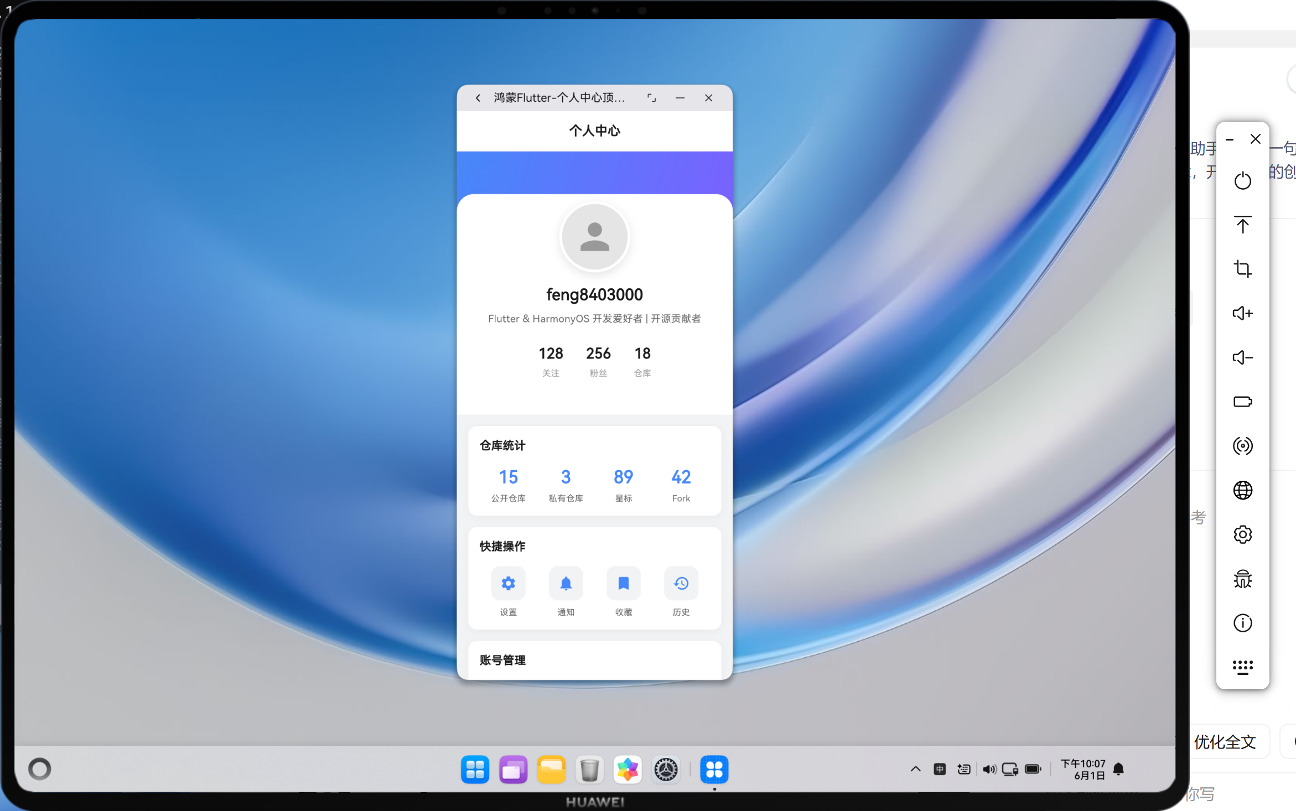Image resolution: width=1296 pixels, height=811 pixels.
Task: Select the 89 星标 statistic
Action: click(x=623, y=485)
